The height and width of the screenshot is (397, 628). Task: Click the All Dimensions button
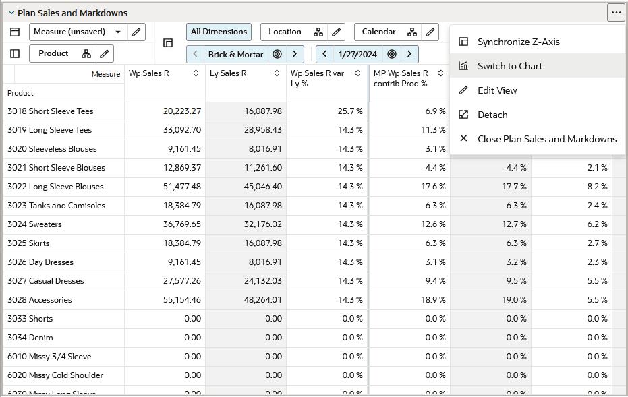[219, 32]
